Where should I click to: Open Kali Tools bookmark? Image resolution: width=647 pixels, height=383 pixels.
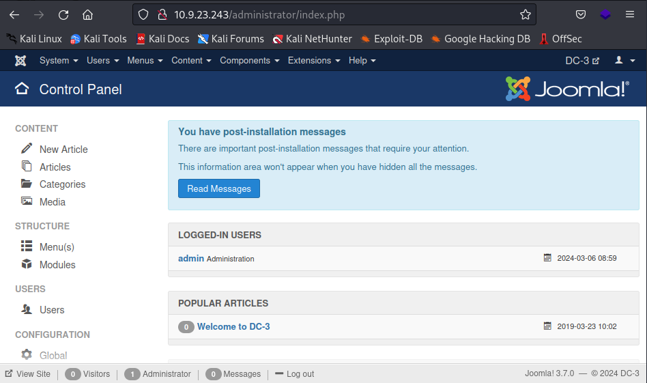[98, 39]
